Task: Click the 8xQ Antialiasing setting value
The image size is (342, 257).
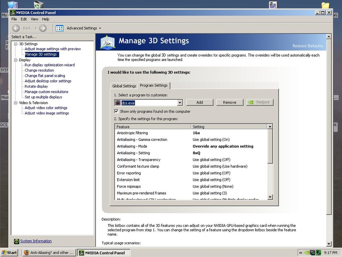Action: point(196,153)
